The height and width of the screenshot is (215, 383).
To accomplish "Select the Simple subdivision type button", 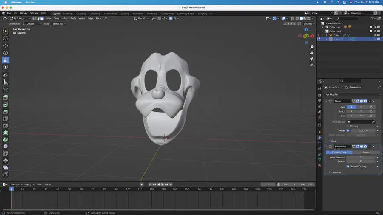I will click(366, 152).
